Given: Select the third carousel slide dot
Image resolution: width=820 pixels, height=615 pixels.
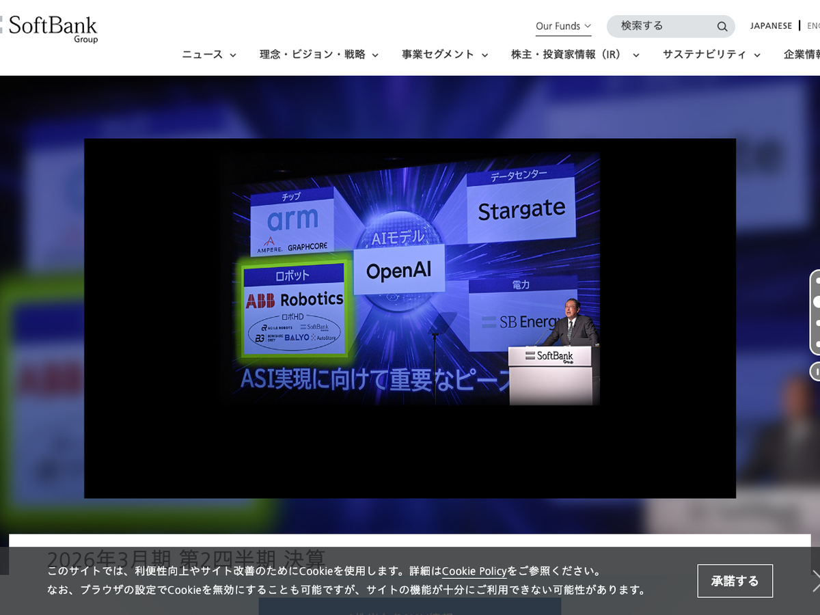Looking at the screenshot, I should coord(817,323).
